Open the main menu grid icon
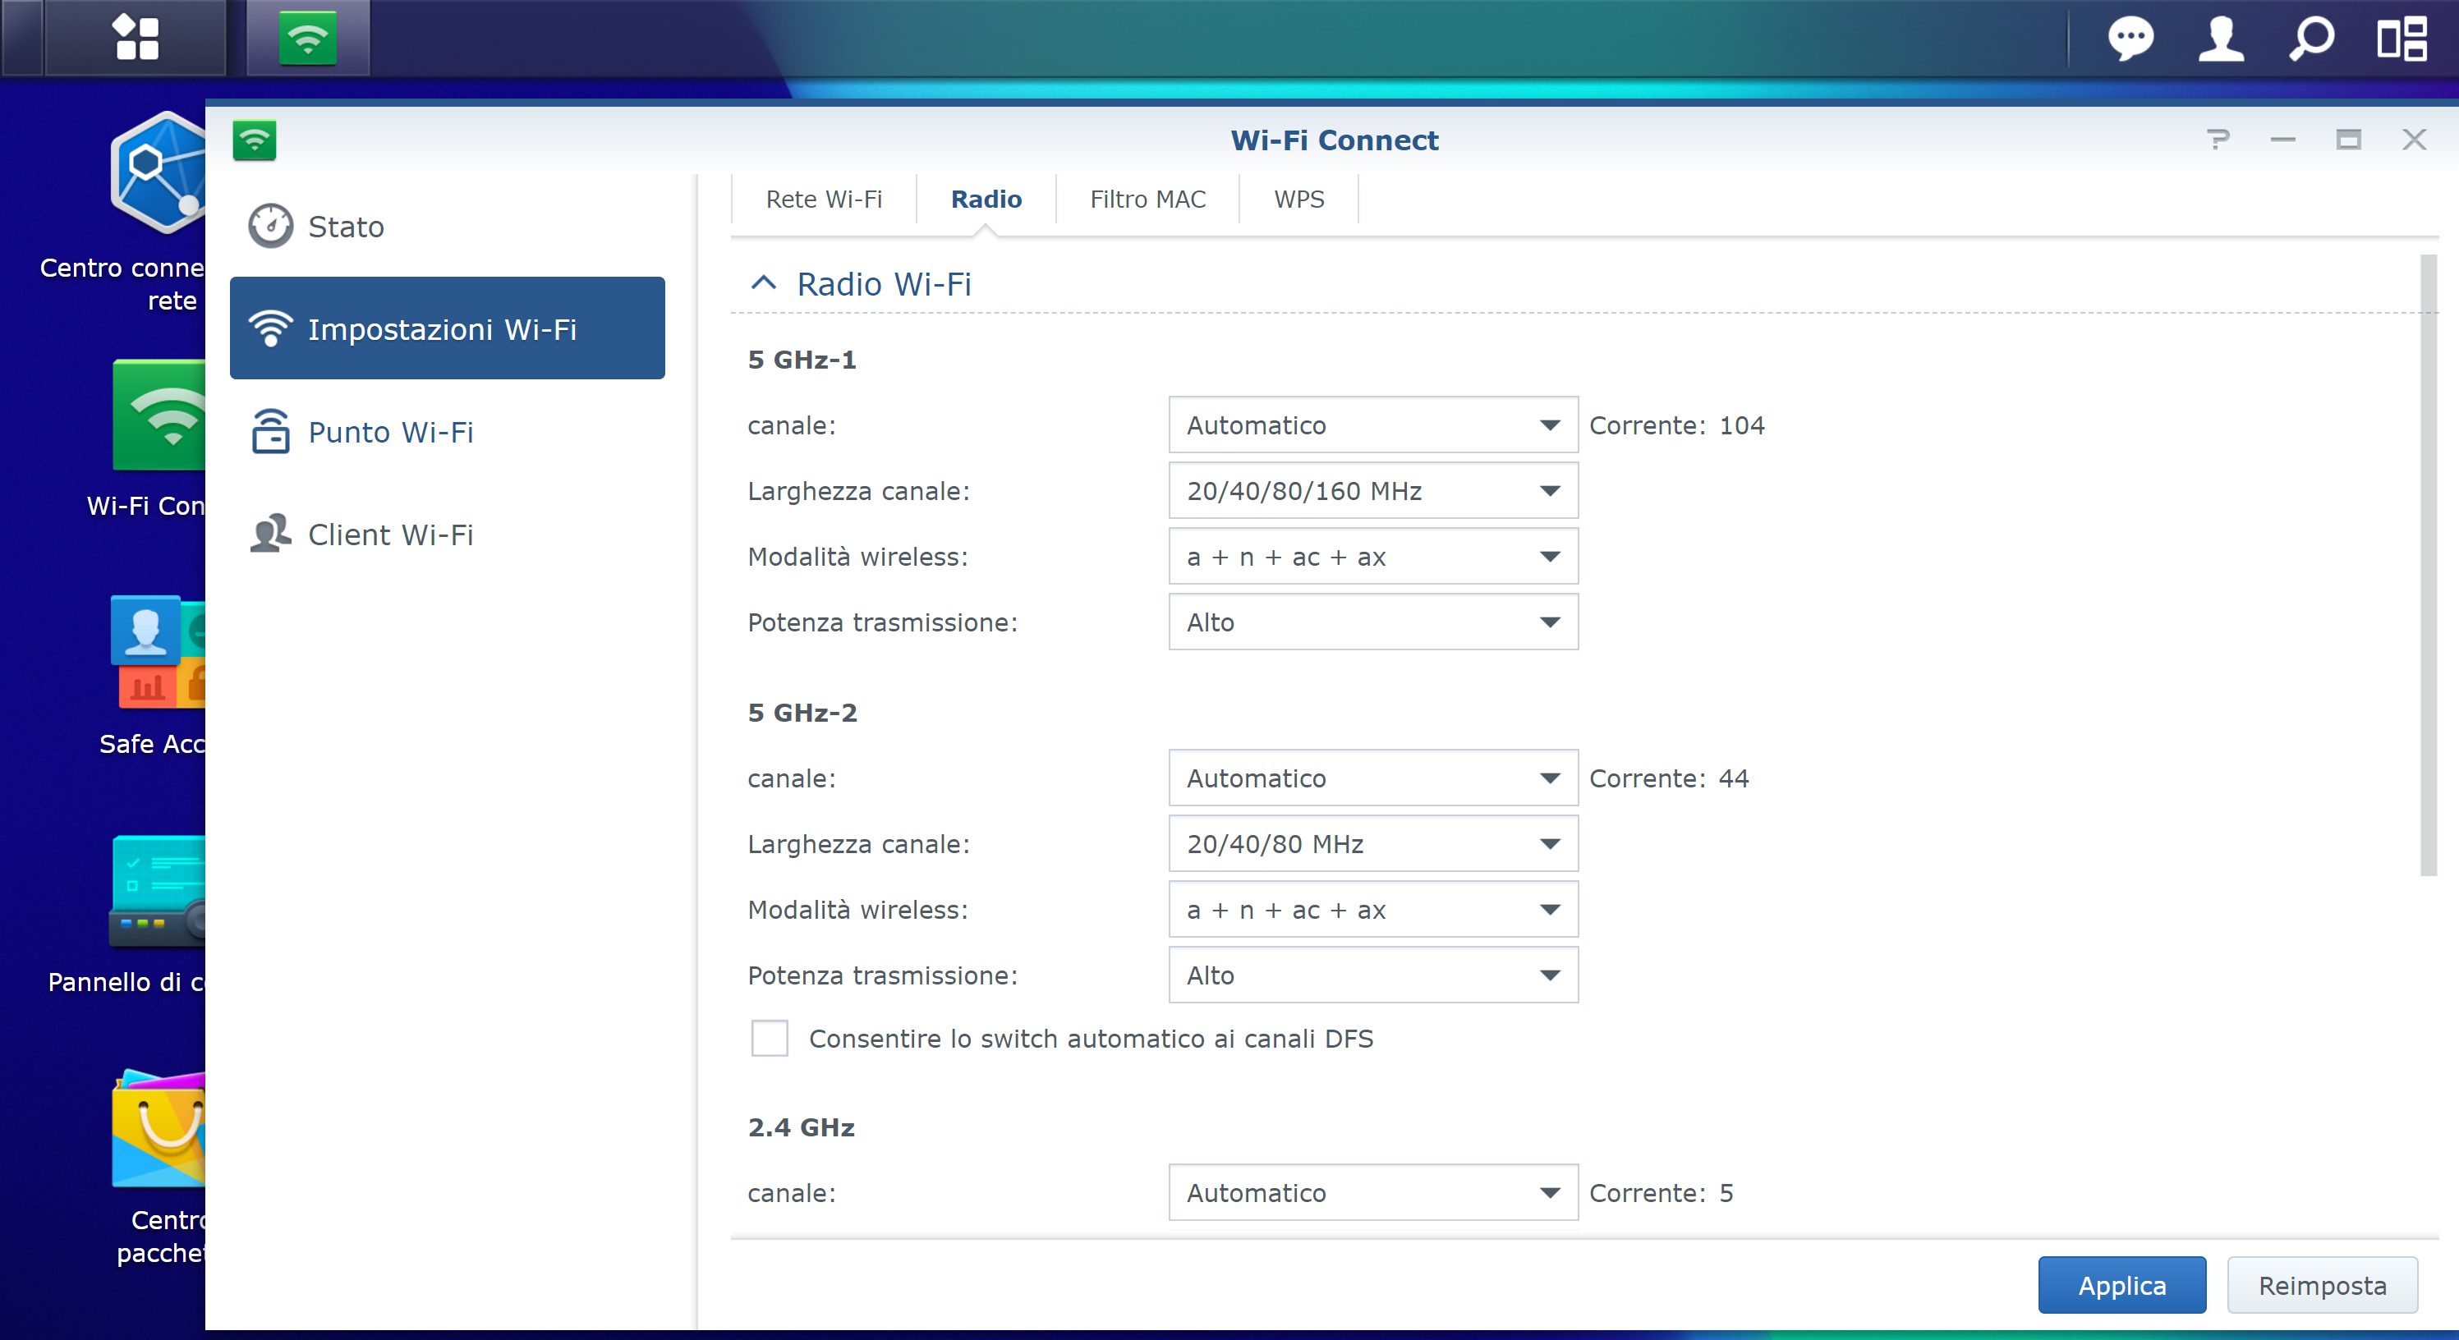Screen dimensions: 2459x1340 [136, 38]
